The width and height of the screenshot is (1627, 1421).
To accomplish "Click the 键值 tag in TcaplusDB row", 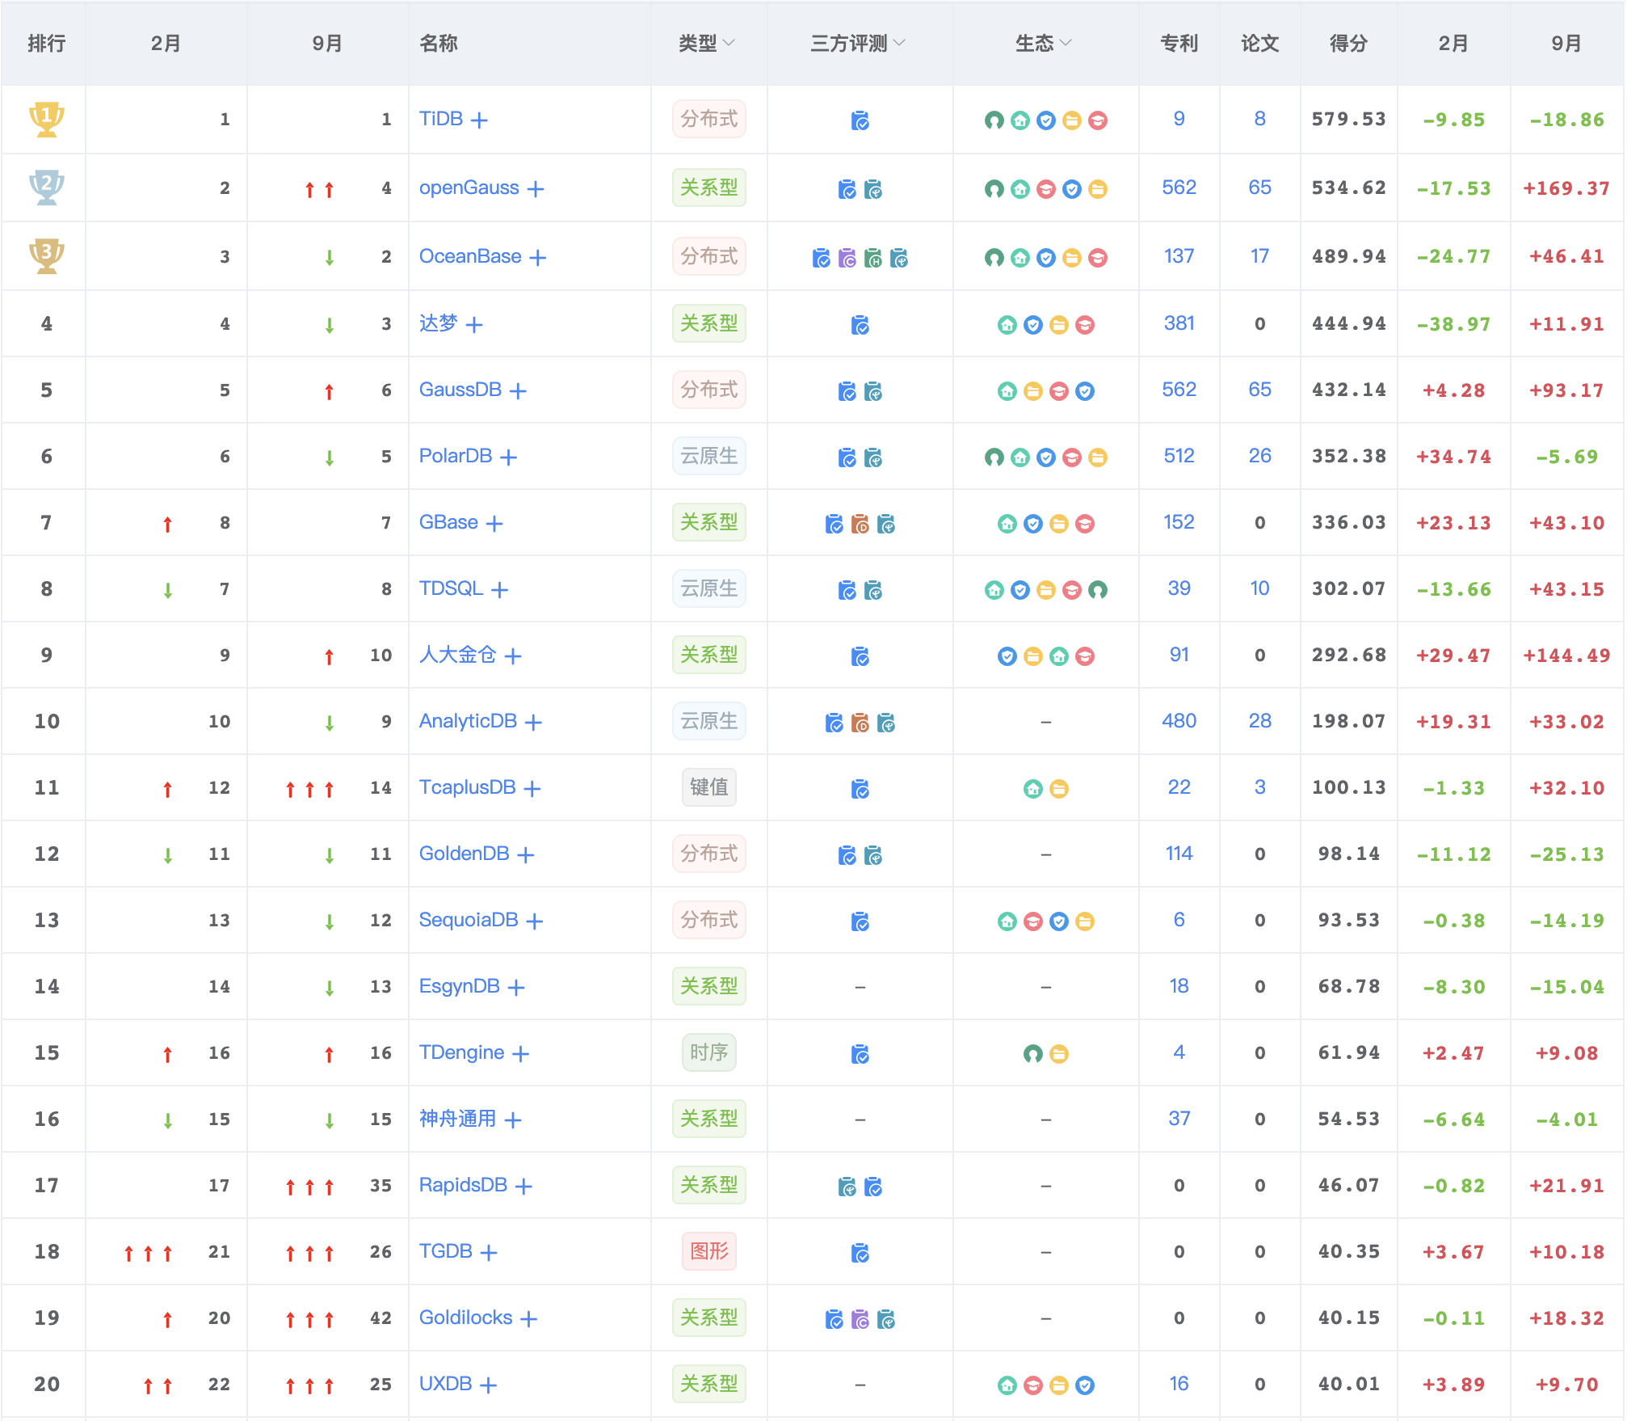I will tap(709, 787).
